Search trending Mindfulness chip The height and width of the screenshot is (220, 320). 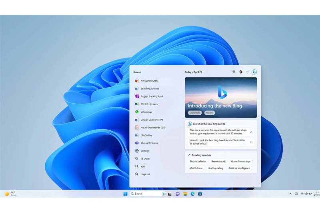point(196,168)
